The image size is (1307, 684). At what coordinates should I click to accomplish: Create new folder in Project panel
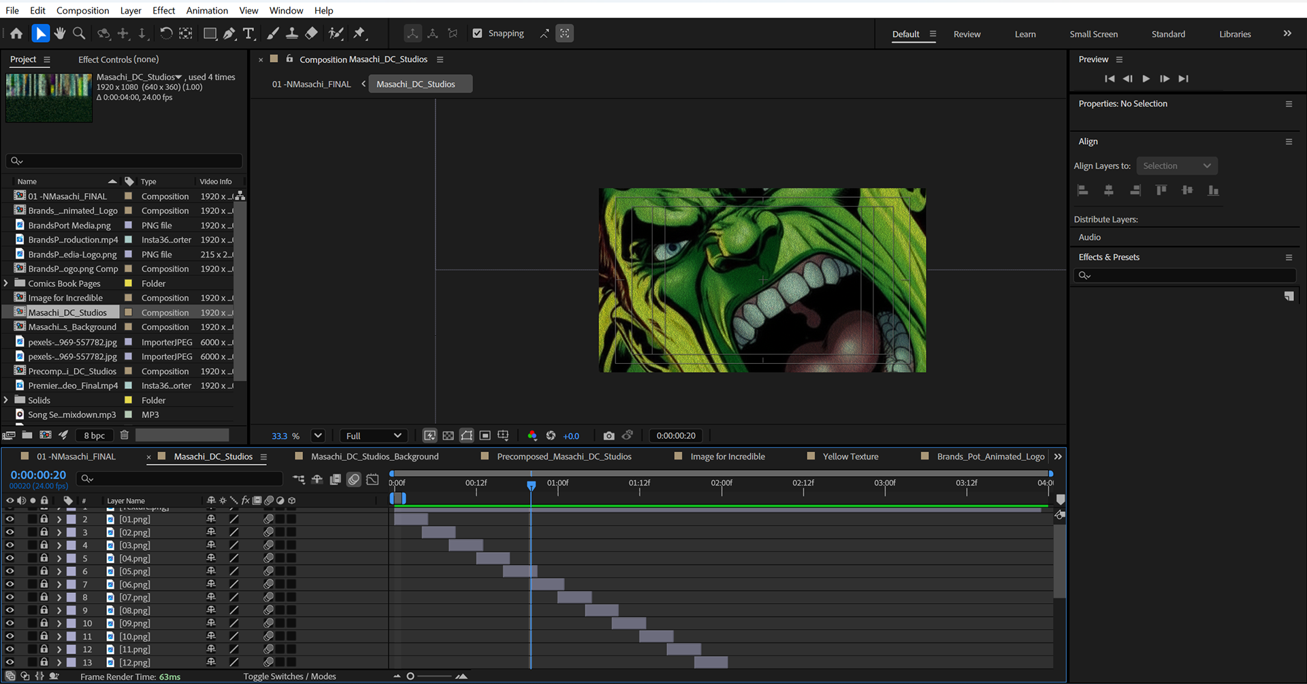tap(27, 435)
